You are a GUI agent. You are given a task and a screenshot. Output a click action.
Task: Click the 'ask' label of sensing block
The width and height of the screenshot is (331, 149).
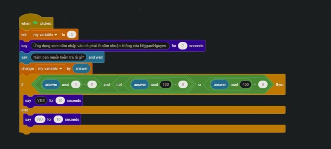coord(25,57)
